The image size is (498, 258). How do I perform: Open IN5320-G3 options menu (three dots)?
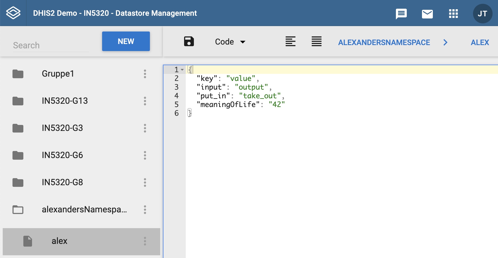point(145,128)
